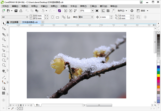
Task: Select the Polygon tool
Action: pyautogui.click(x=4, y=65)
